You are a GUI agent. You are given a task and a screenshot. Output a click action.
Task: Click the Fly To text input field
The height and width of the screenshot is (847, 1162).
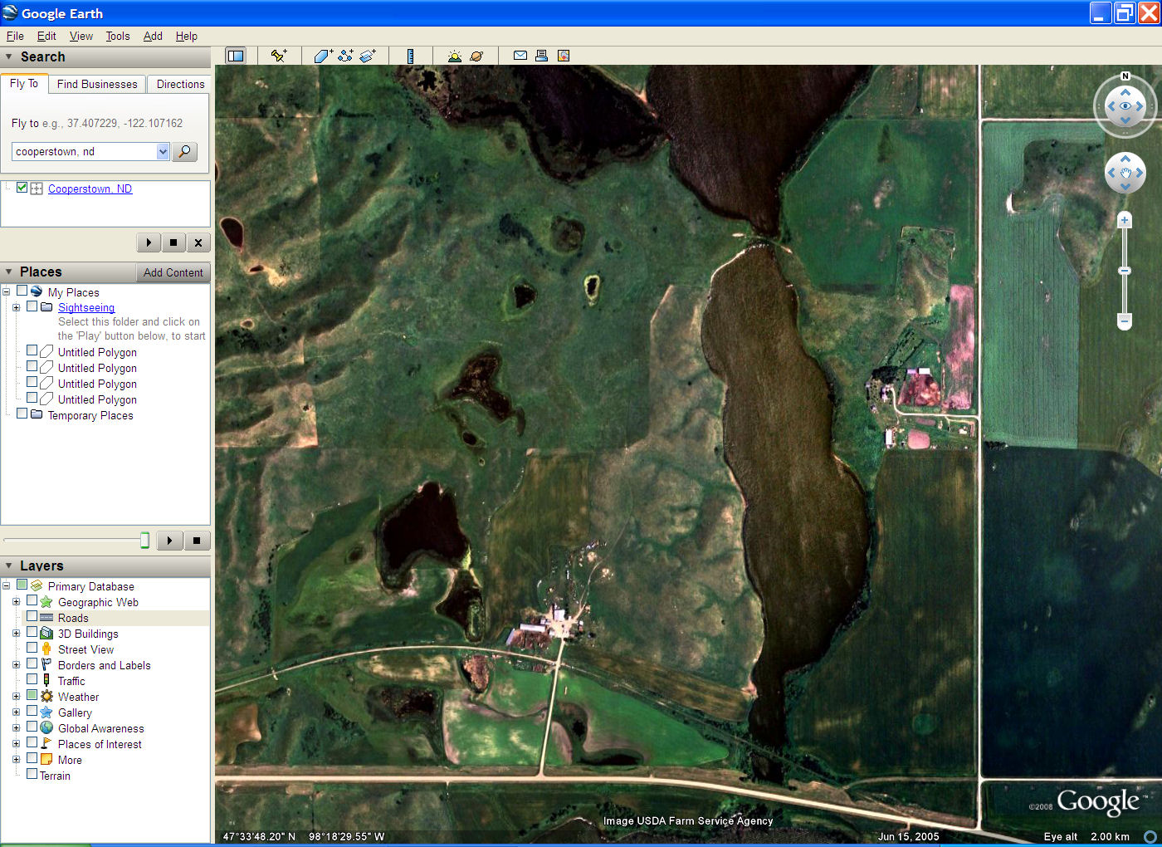pos(84,151)
